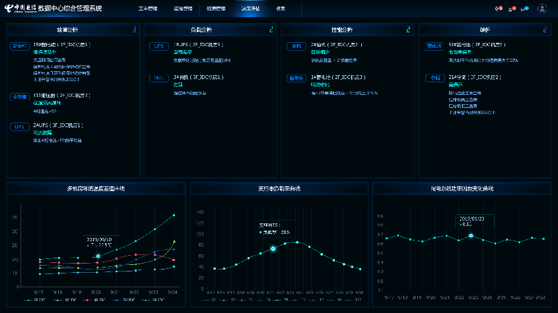The image size is (558, 313).
Task: Click the bell notification icon
Action: click(510, 9)
